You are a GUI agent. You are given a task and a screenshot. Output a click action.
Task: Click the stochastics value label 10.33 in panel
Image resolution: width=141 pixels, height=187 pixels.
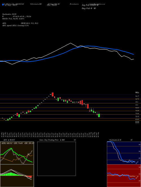[137, 162]
